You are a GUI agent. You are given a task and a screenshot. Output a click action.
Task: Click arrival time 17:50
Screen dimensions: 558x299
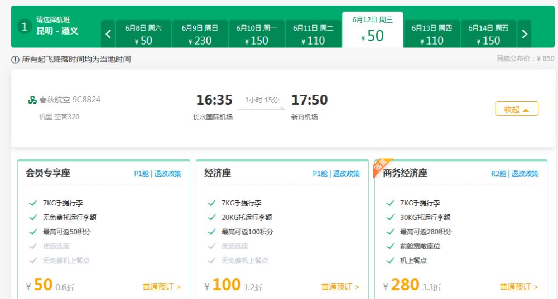point(310,100)
